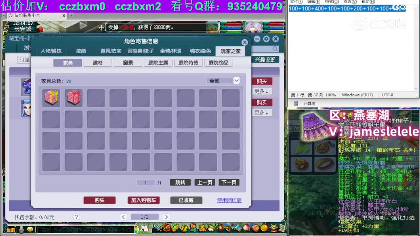Select the 庭院主题 sub-category button

[158, 63]
